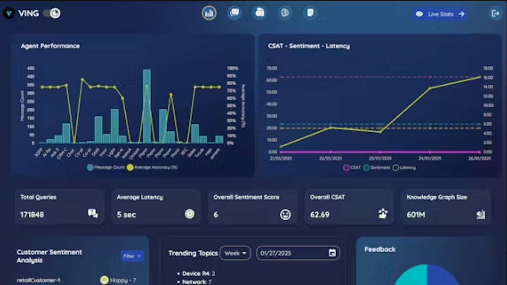Open the Filter dropdown in Customer Sentiment
507x285 pixels.
(x=132, y=256)
